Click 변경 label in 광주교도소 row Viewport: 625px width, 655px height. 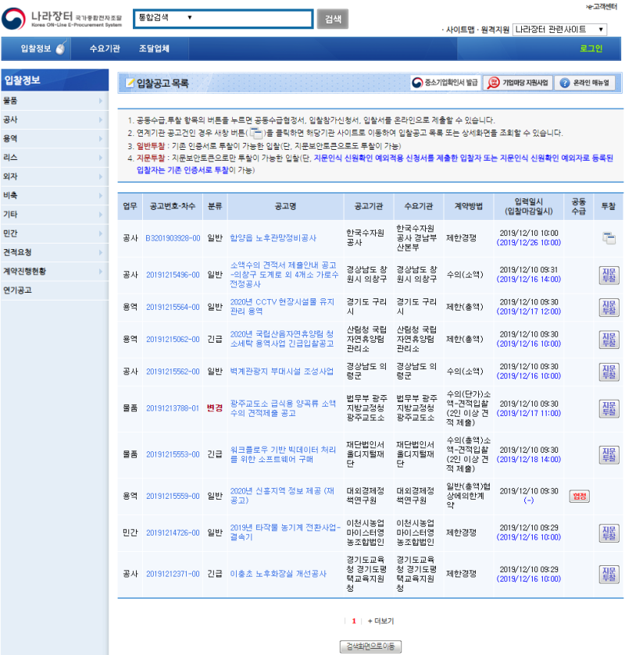coord(215,408)
